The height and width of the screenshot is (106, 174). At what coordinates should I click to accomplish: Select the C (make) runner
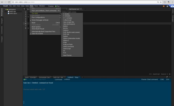pyautogui.click(x=72, y=14)
